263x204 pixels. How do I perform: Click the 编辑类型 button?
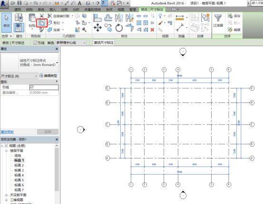click(49, 76)
